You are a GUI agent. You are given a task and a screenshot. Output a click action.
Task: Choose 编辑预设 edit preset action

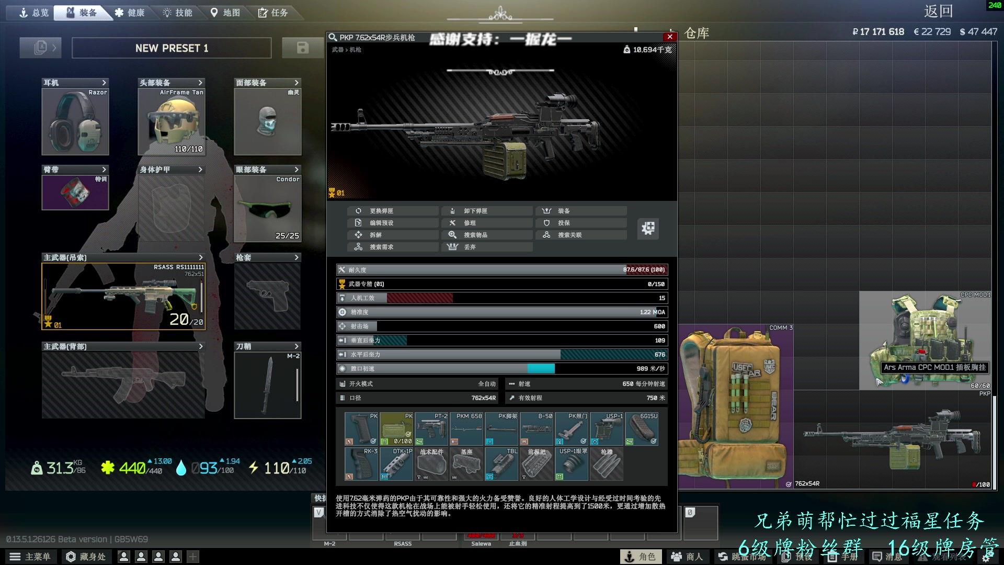pos(393,223)
